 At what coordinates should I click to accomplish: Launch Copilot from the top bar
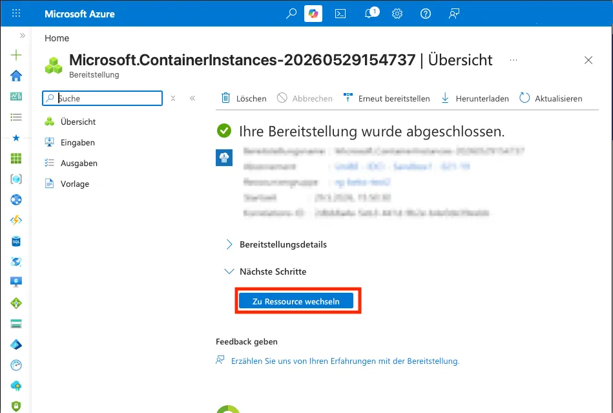pyautogui.click(x=313, y=14)
